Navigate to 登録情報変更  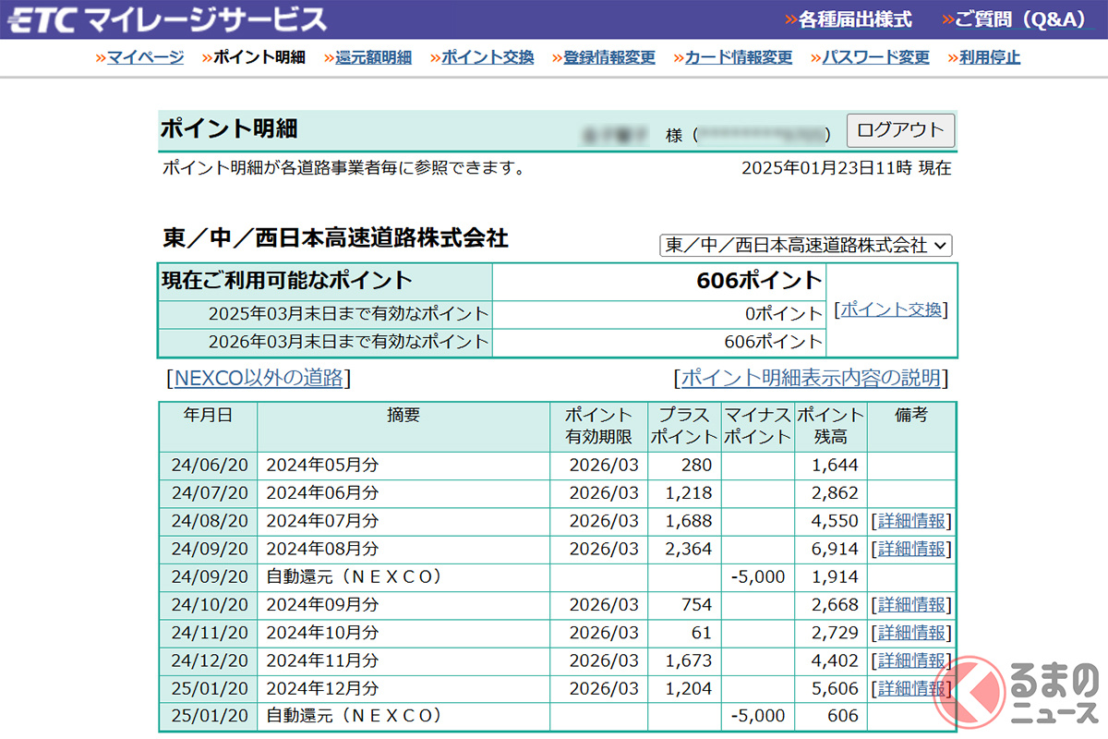click(609, 57)
